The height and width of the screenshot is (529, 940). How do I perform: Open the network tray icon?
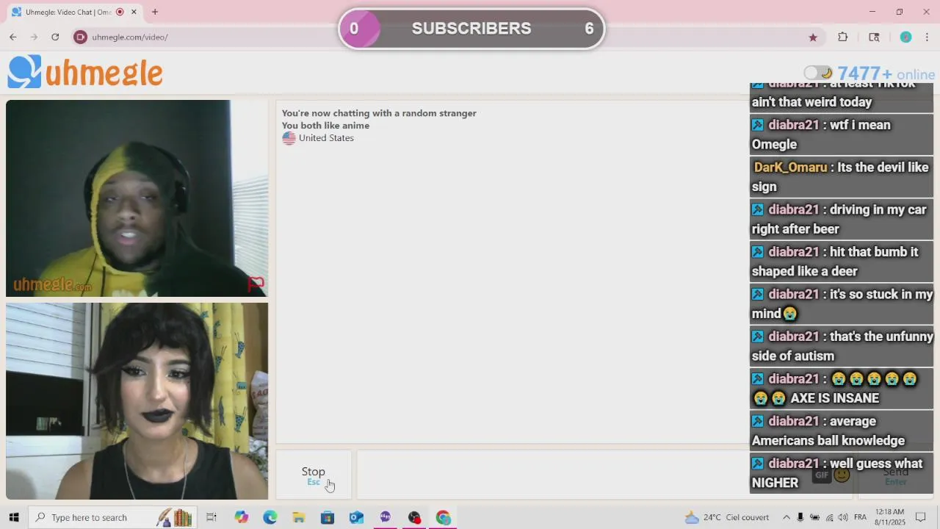coord(830,517)
